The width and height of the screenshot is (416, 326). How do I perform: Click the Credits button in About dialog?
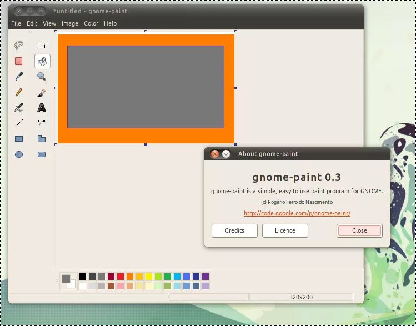click(x=234, y=230)
